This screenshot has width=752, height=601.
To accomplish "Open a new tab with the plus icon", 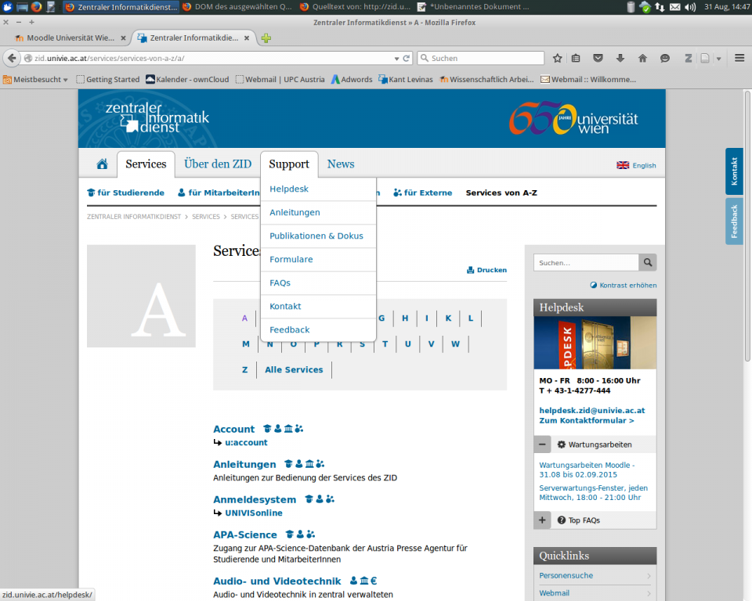I will [x=266, y=38].
